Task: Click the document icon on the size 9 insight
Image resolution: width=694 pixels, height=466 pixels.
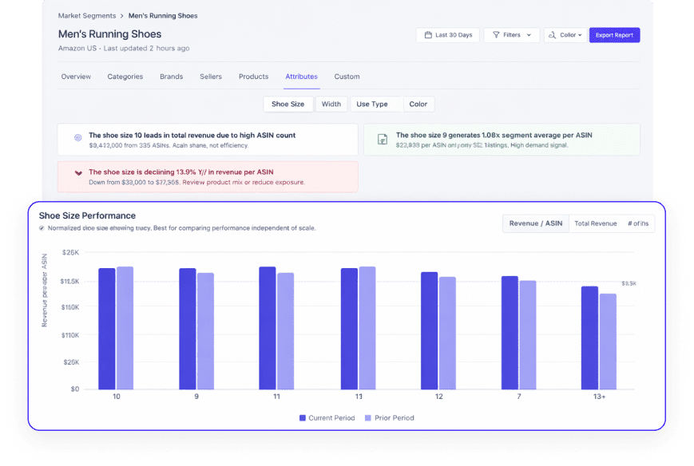Action: 383,139
